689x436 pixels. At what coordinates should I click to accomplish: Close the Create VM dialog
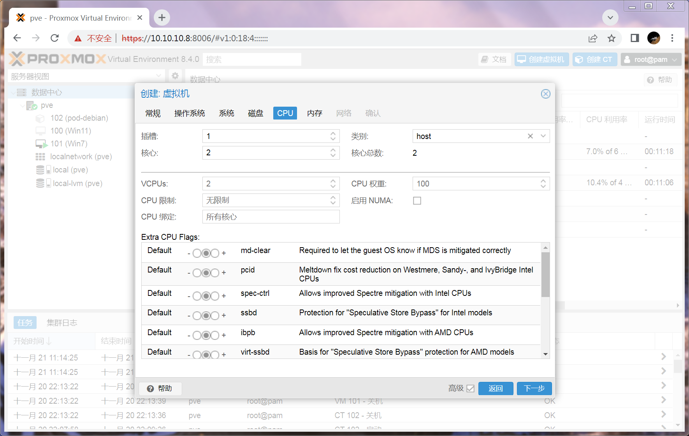click(x=545, y=94)
